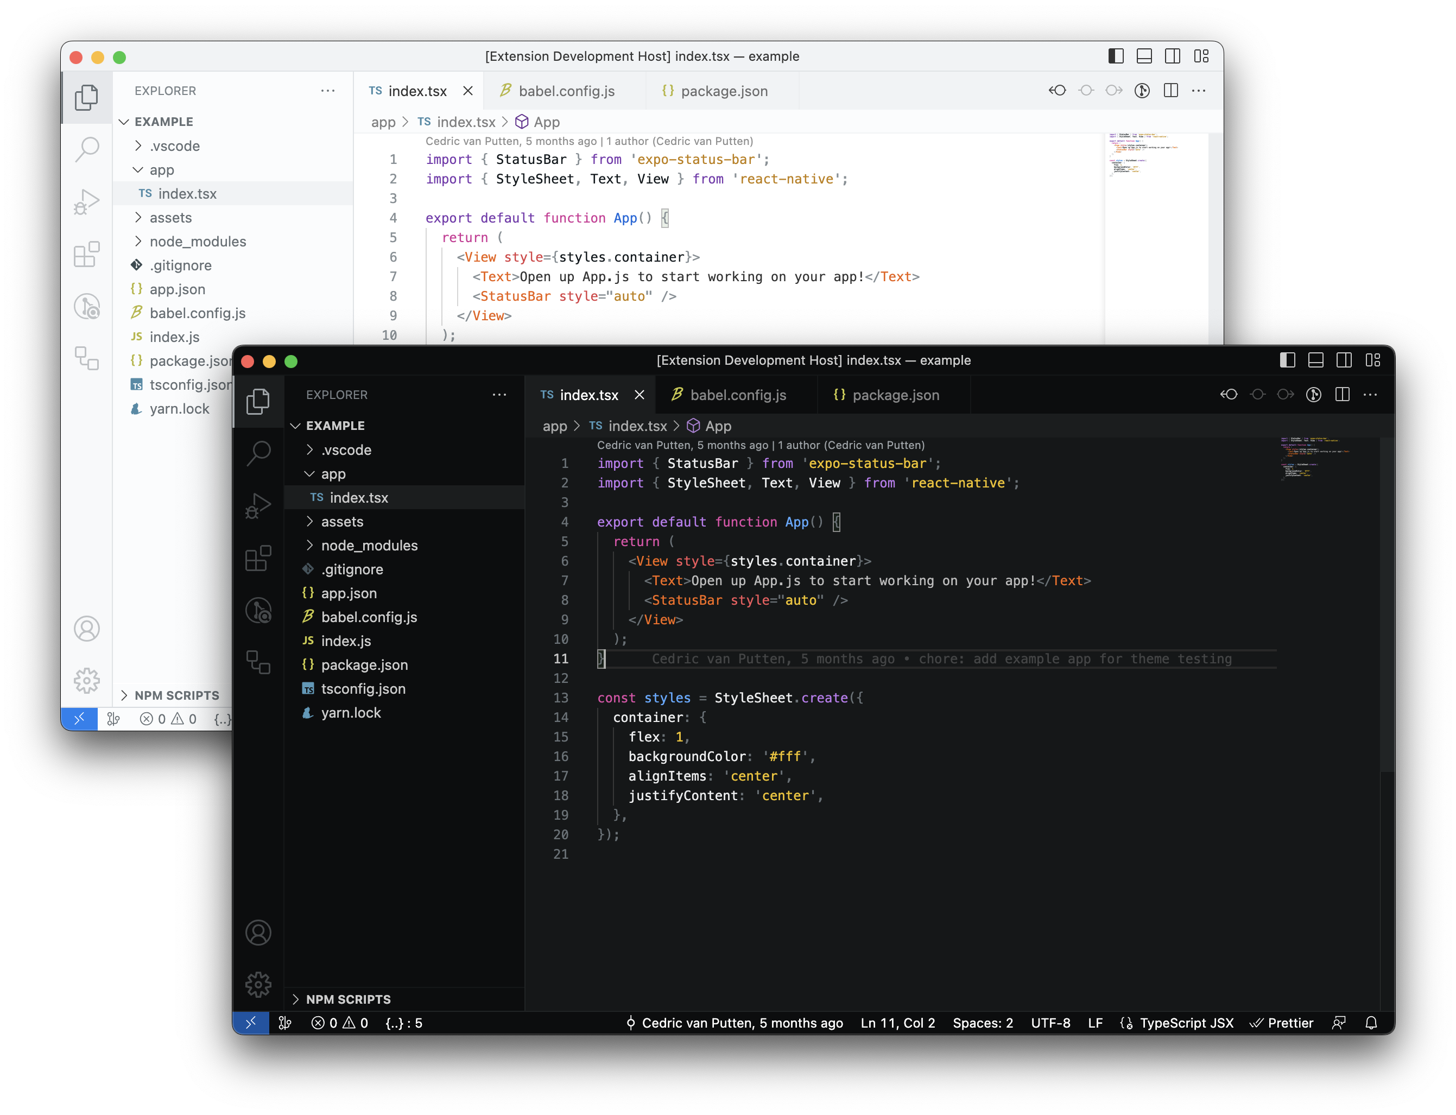
Task: Open Source Control icon in light window
Action: click(x=87, y=307)
